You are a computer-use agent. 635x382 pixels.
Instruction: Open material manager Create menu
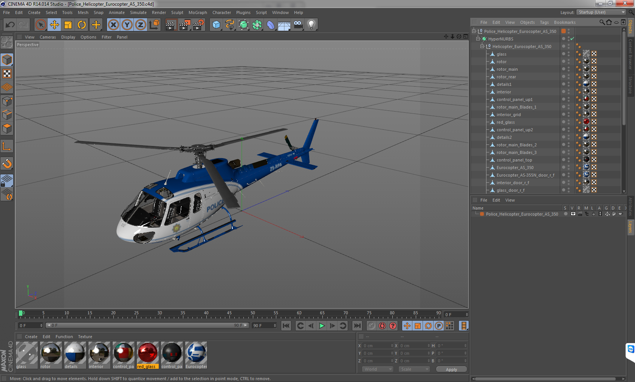31,337
